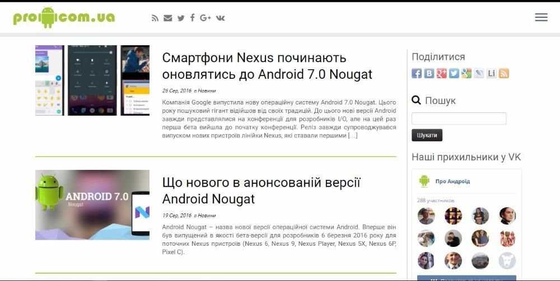
Task: Click the default dog-face avatar in VK widget
Action: (507, 261)
